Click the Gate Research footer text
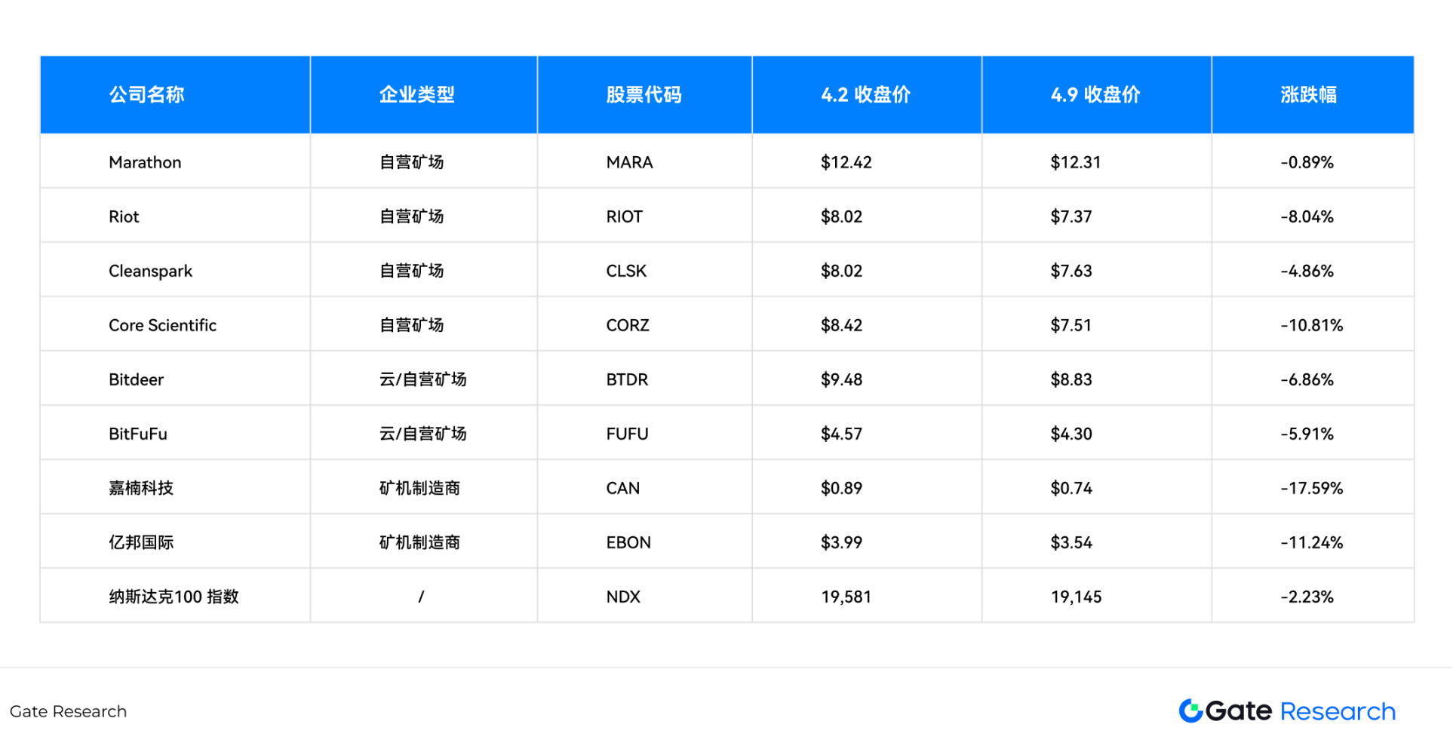 pyautogui.click(x=68, y=711)
